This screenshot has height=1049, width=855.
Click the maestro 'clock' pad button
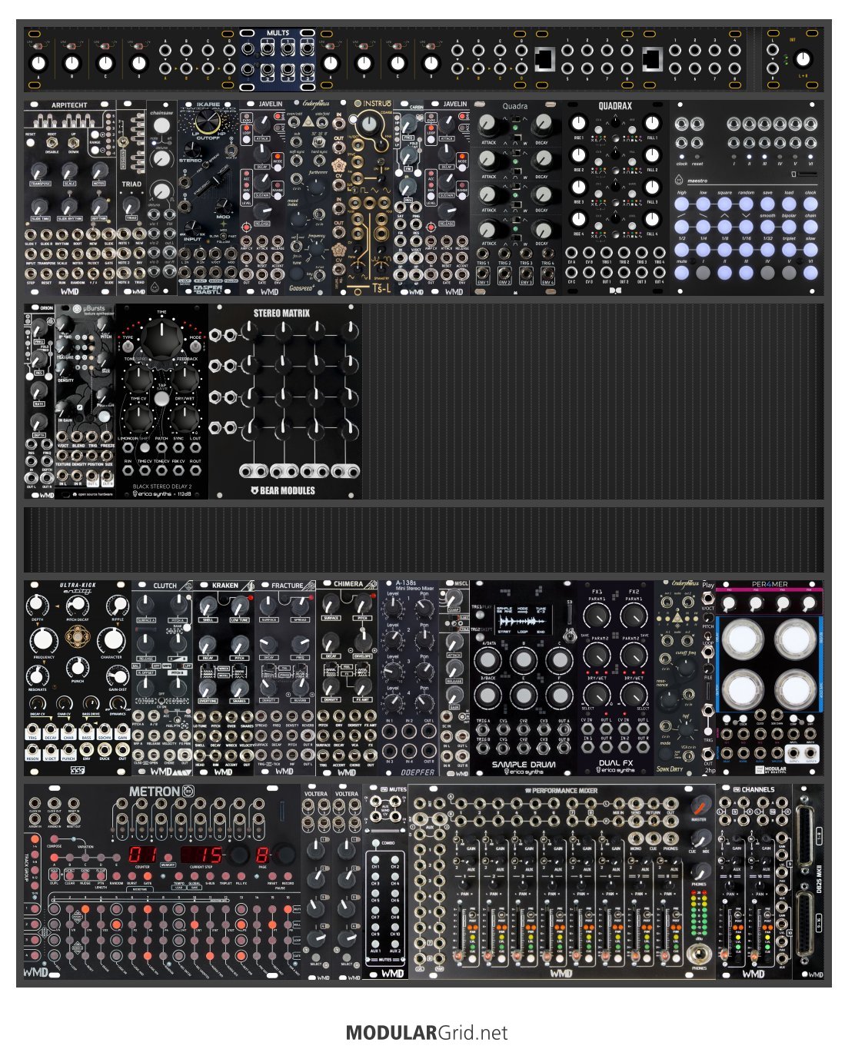tap(810, 204)
